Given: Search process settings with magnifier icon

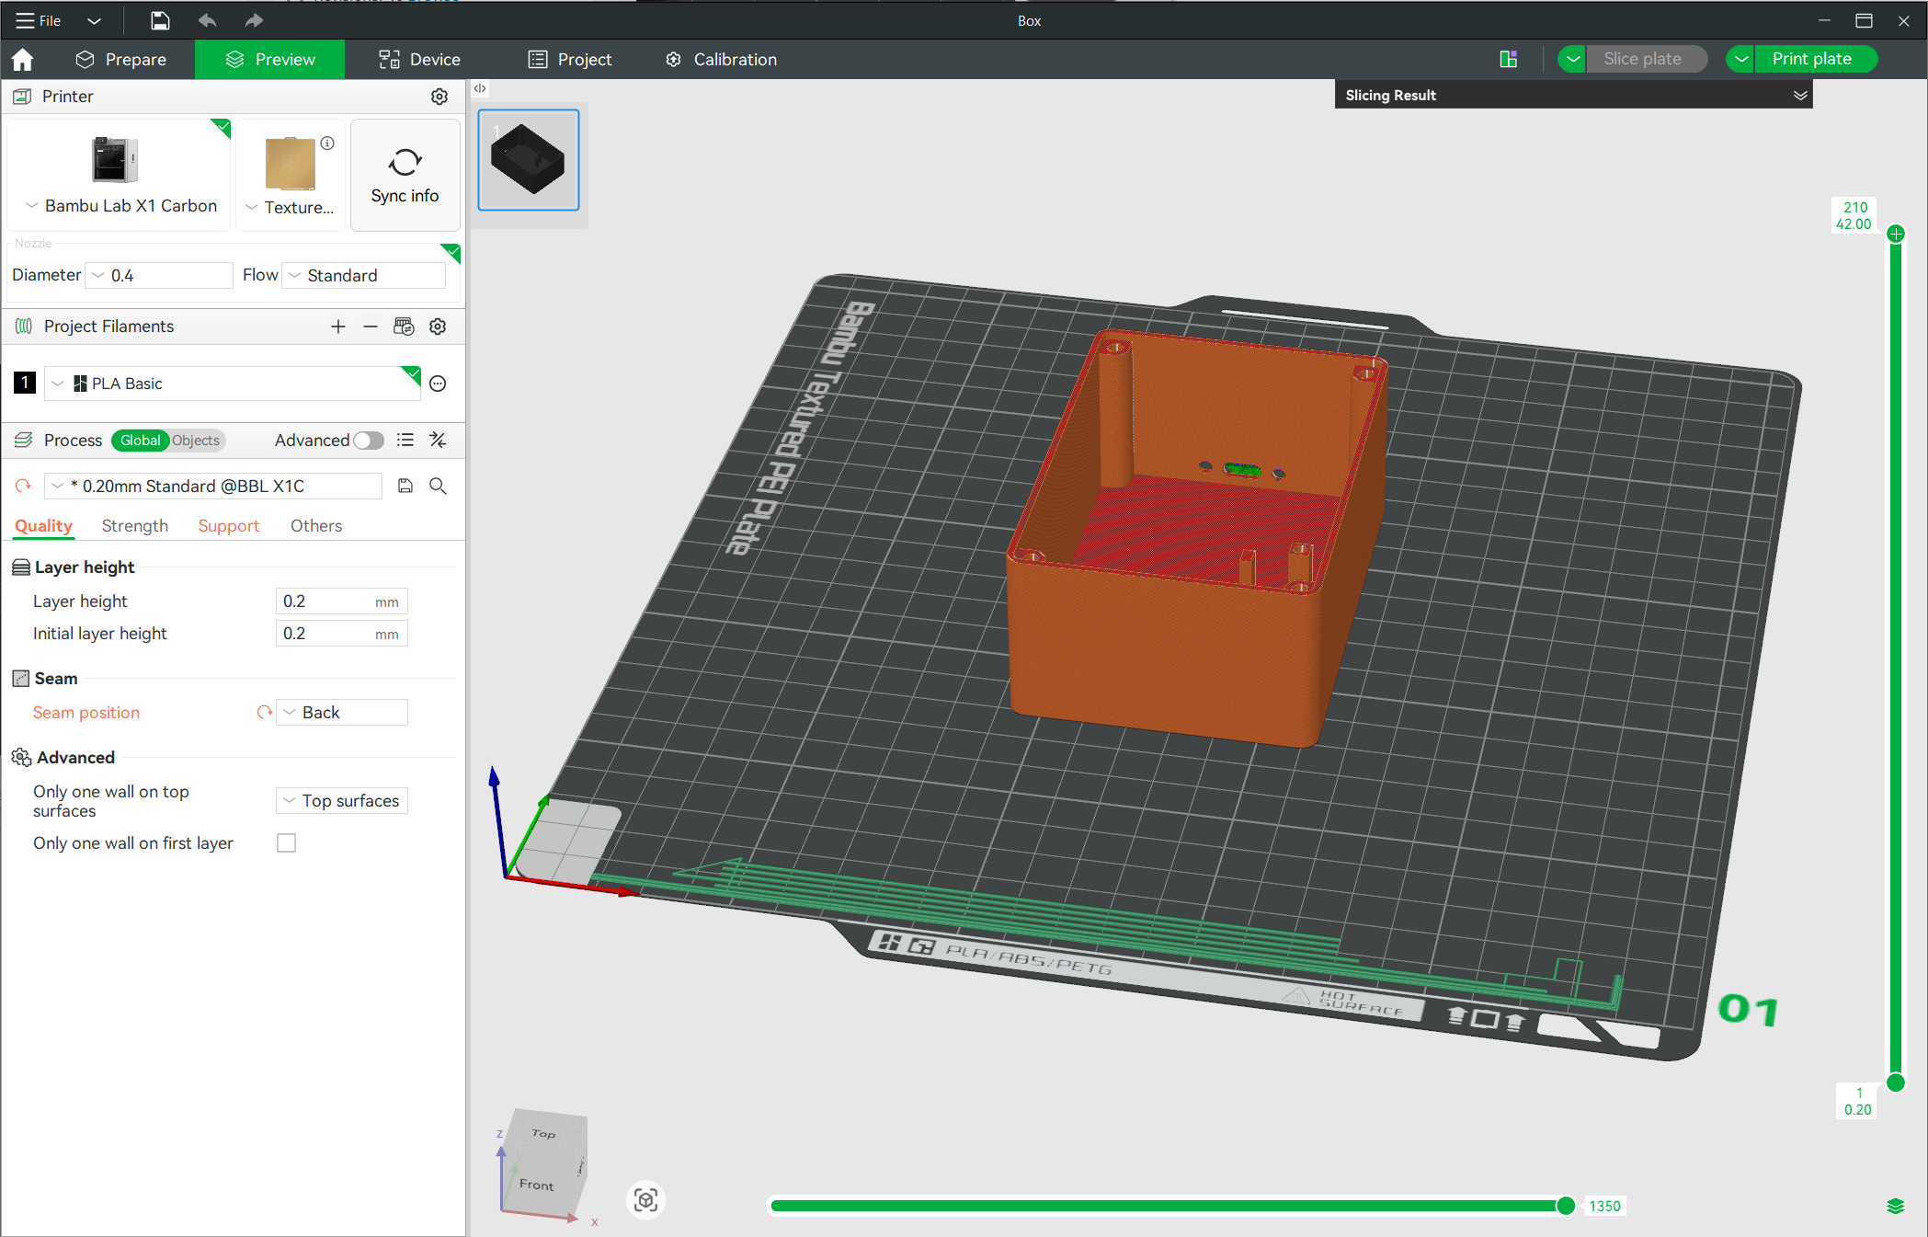Looking at the screenshot, I should coord(438,486).
